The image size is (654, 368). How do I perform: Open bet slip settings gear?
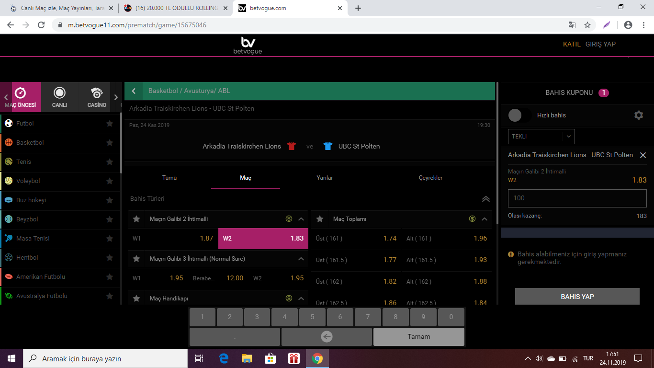[639, 115]
